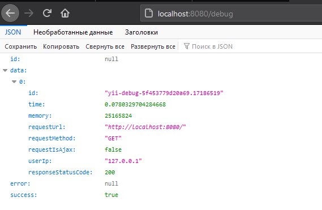Reload the page with the refresh icon

[x=47, y=13]
